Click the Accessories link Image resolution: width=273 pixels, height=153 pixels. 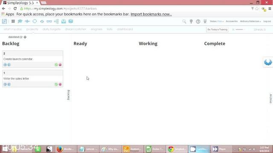point(232,21)
